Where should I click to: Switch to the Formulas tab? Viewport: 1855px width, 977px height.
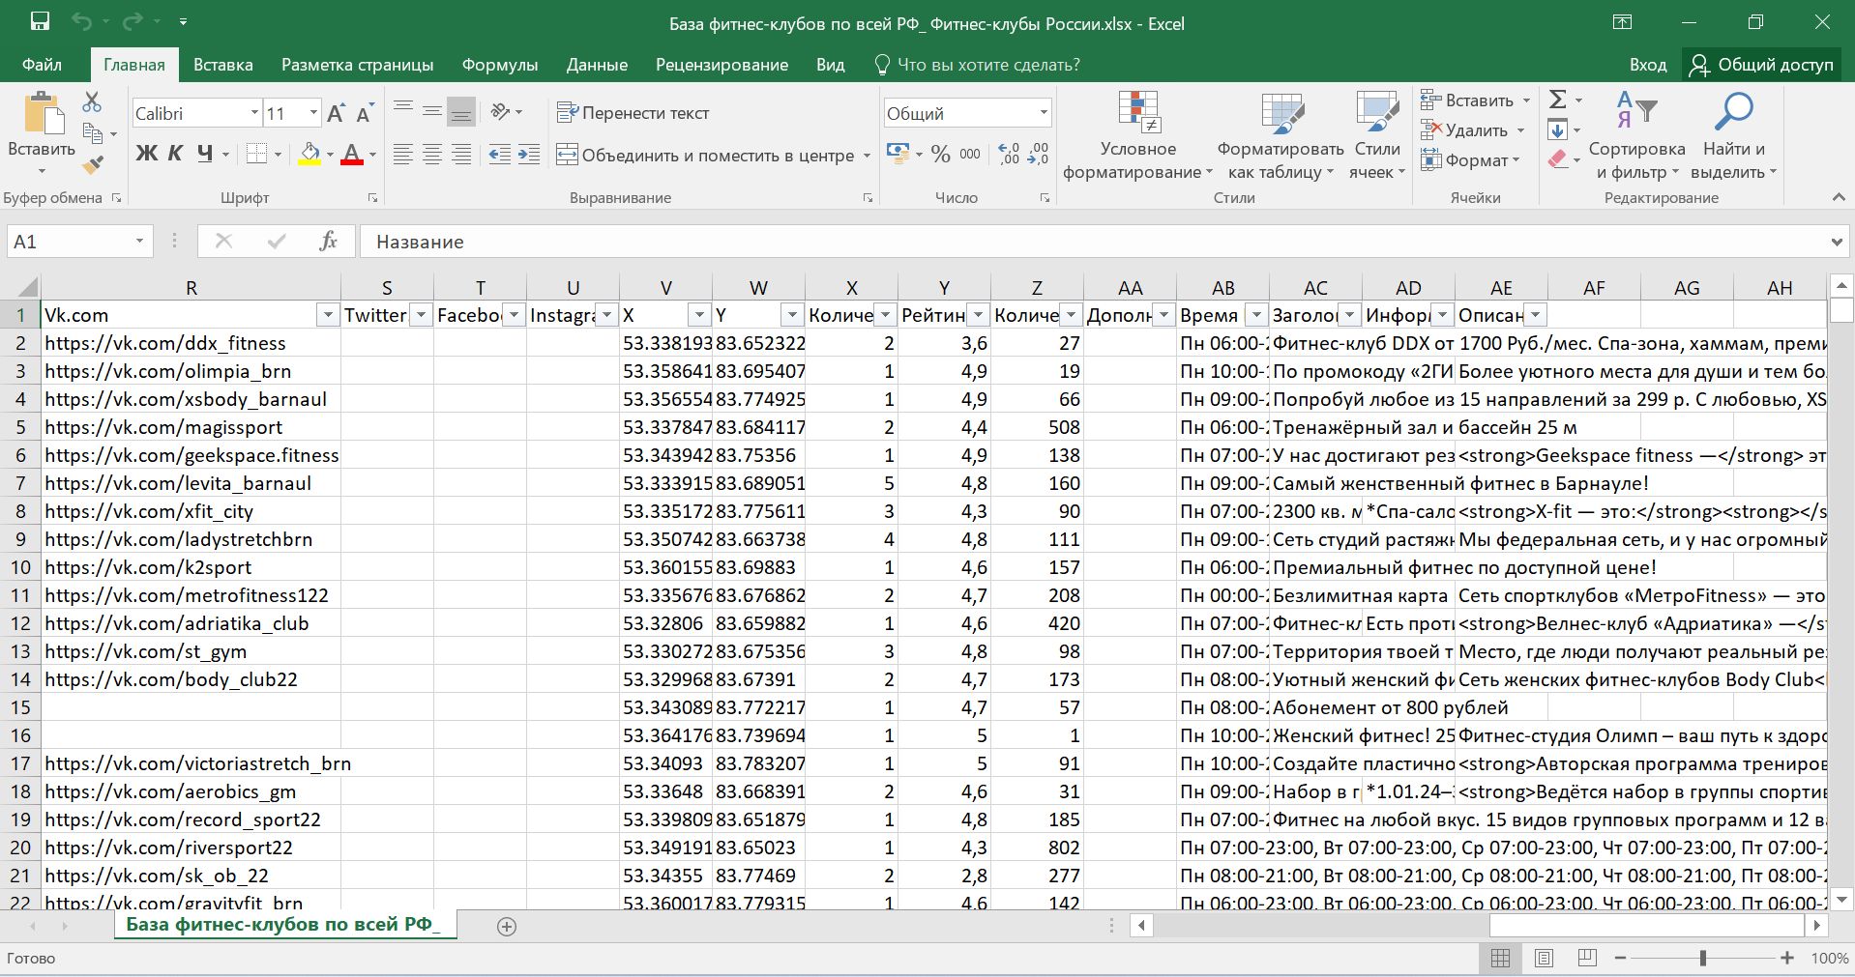tap(499, 65)
